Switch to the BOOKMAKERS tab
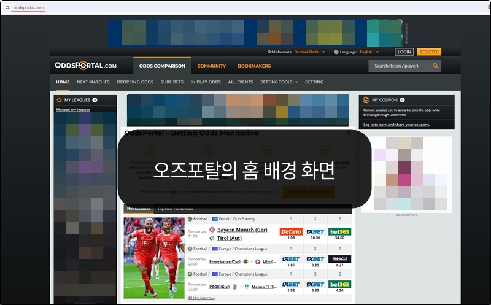The width and height of the screenshot is (491, 305). [254, 66]
